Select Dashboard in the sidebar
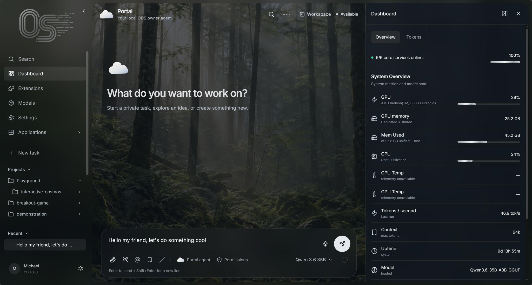 [45, 73]
